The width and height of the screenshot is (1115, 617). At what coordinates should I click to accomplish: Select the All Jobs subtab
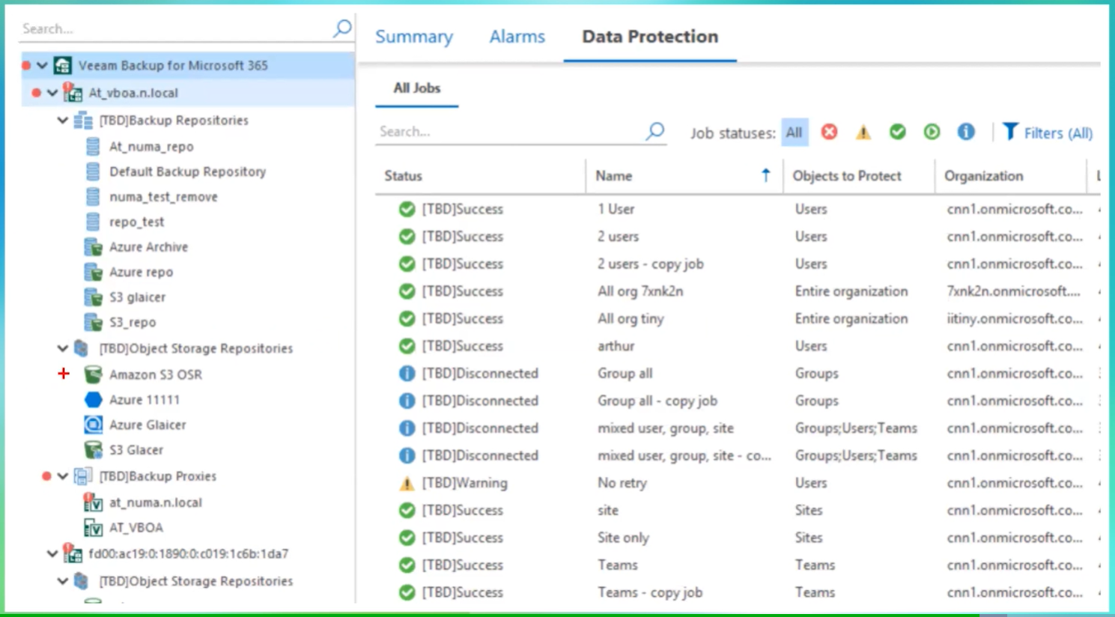pyautogui.click(x=417, y=88)
